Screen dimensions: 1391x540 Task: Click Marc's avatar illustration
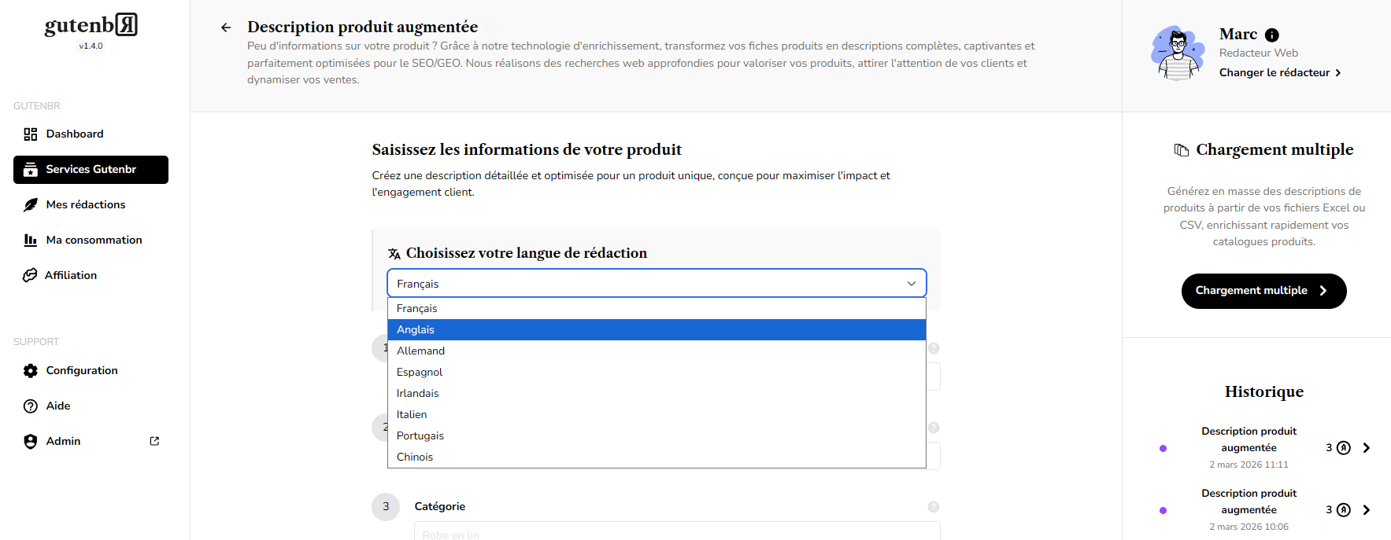pyautogui.click(x=1177, y=53)
